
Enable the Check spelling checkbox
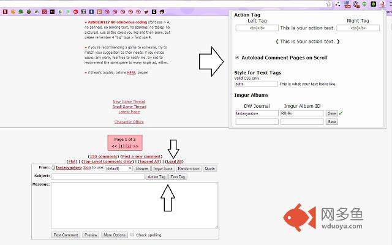pyautogui.click(x=132, y=235)
